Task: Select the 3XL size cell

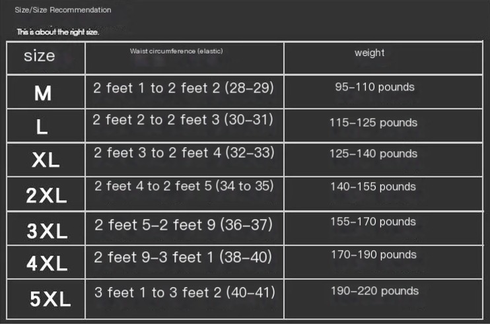Action: tap(47, 230)
